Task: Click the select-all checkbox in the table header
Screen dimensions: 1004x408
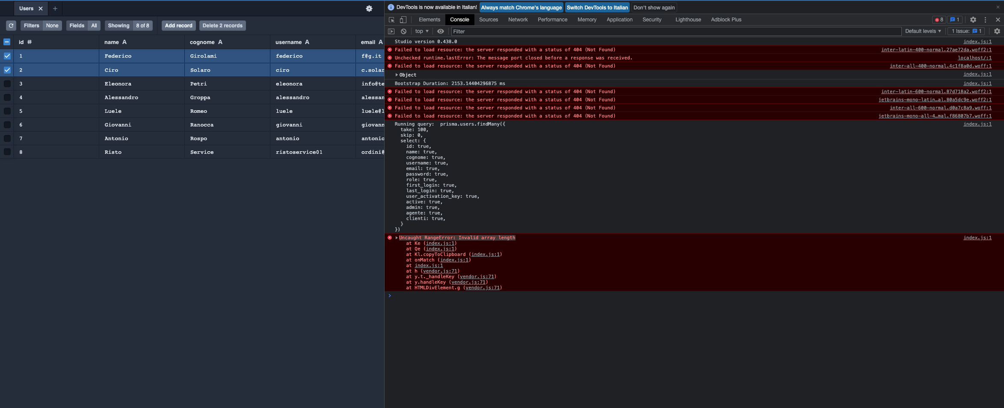Action: [x=6, y=42]
